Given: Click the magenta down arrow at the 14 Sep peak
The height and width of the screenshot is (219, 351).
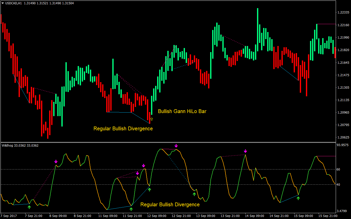Looking at the screenshot, I should [x=245, y=151].
